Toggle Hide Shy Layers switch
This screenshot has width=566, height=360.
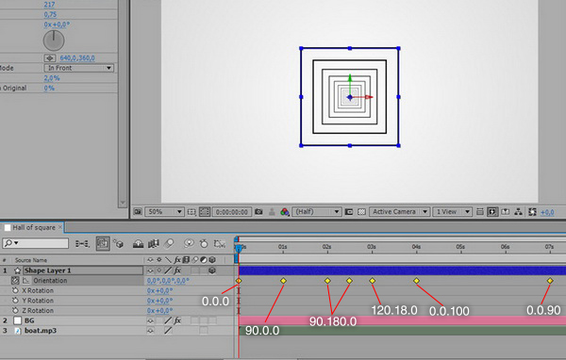pyautogui.click(x=138, y=244)
